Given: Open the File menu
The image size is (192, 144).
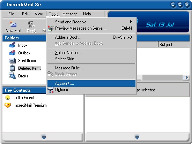Looking at the screenshot, I should click(11, 14).
